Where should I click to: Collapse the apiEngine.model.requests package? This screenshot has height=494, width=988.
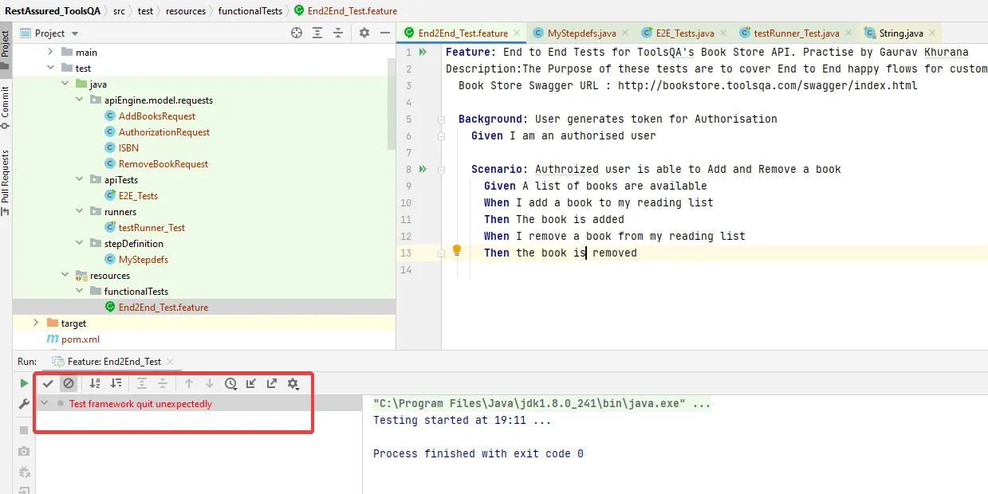tap(79, 100)
